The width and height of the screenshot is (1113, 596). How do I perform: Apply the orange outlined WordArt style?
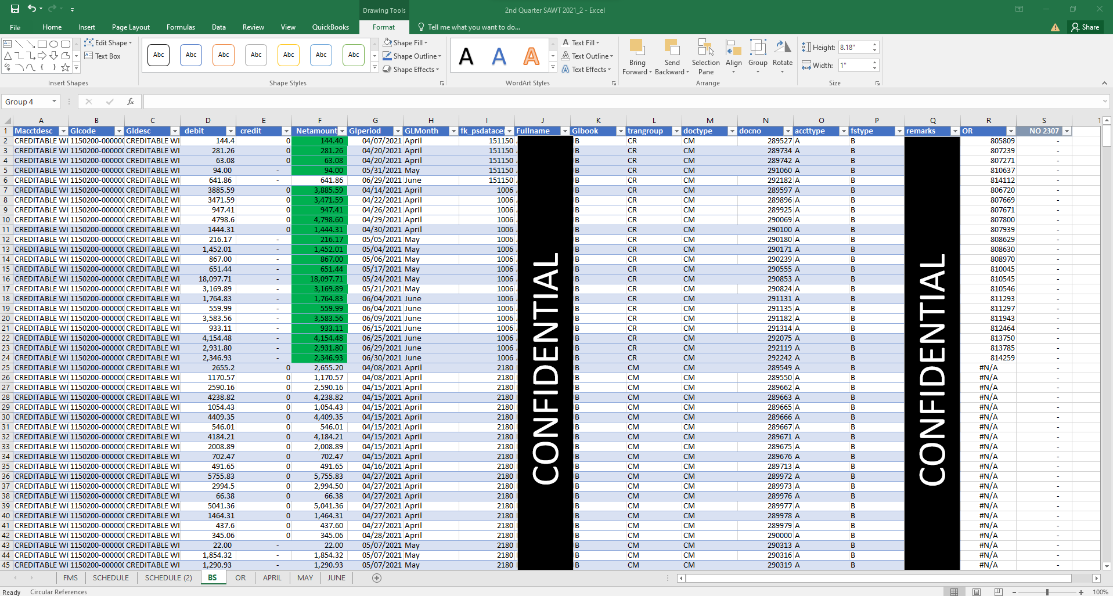[531, 56]
